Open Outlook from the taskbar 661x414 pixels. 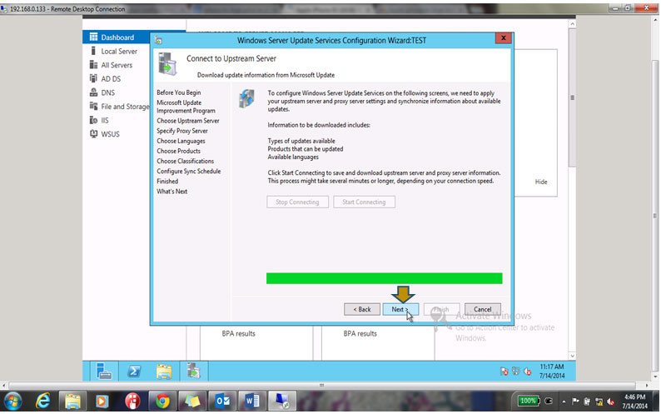click(x=222, y=401)
